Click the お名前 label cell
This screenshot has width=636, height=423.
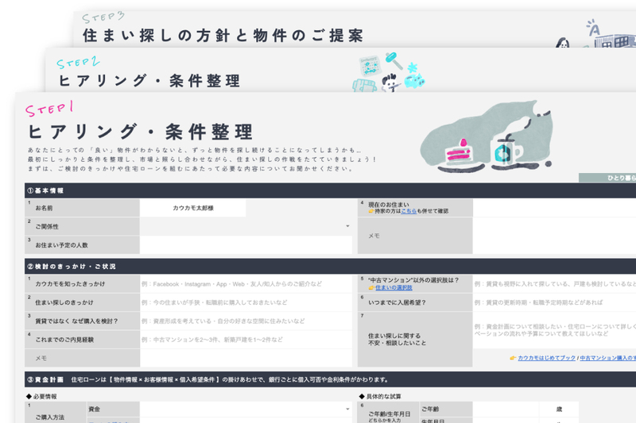[x=83, y=208]
